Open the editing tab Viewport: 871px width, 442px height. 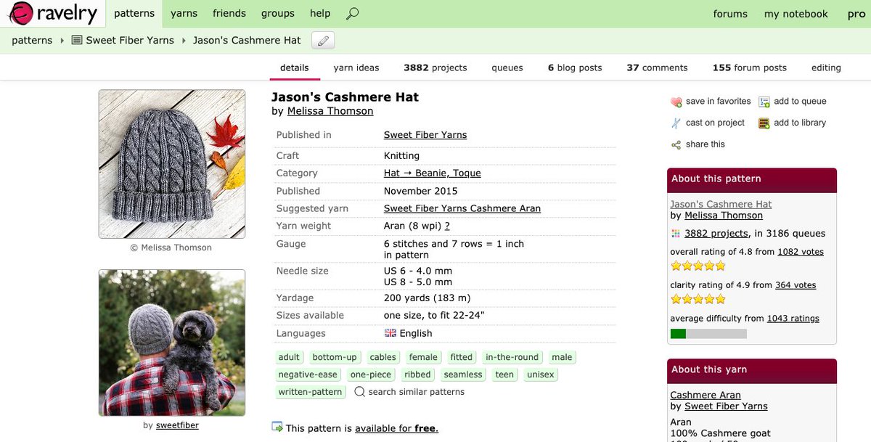click(826, 68)
